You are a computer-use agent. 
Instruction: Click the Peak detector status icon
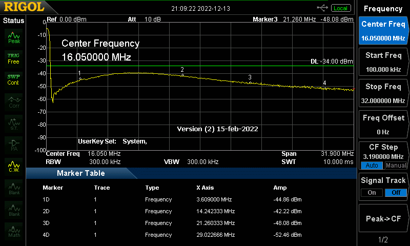point(14,37)
